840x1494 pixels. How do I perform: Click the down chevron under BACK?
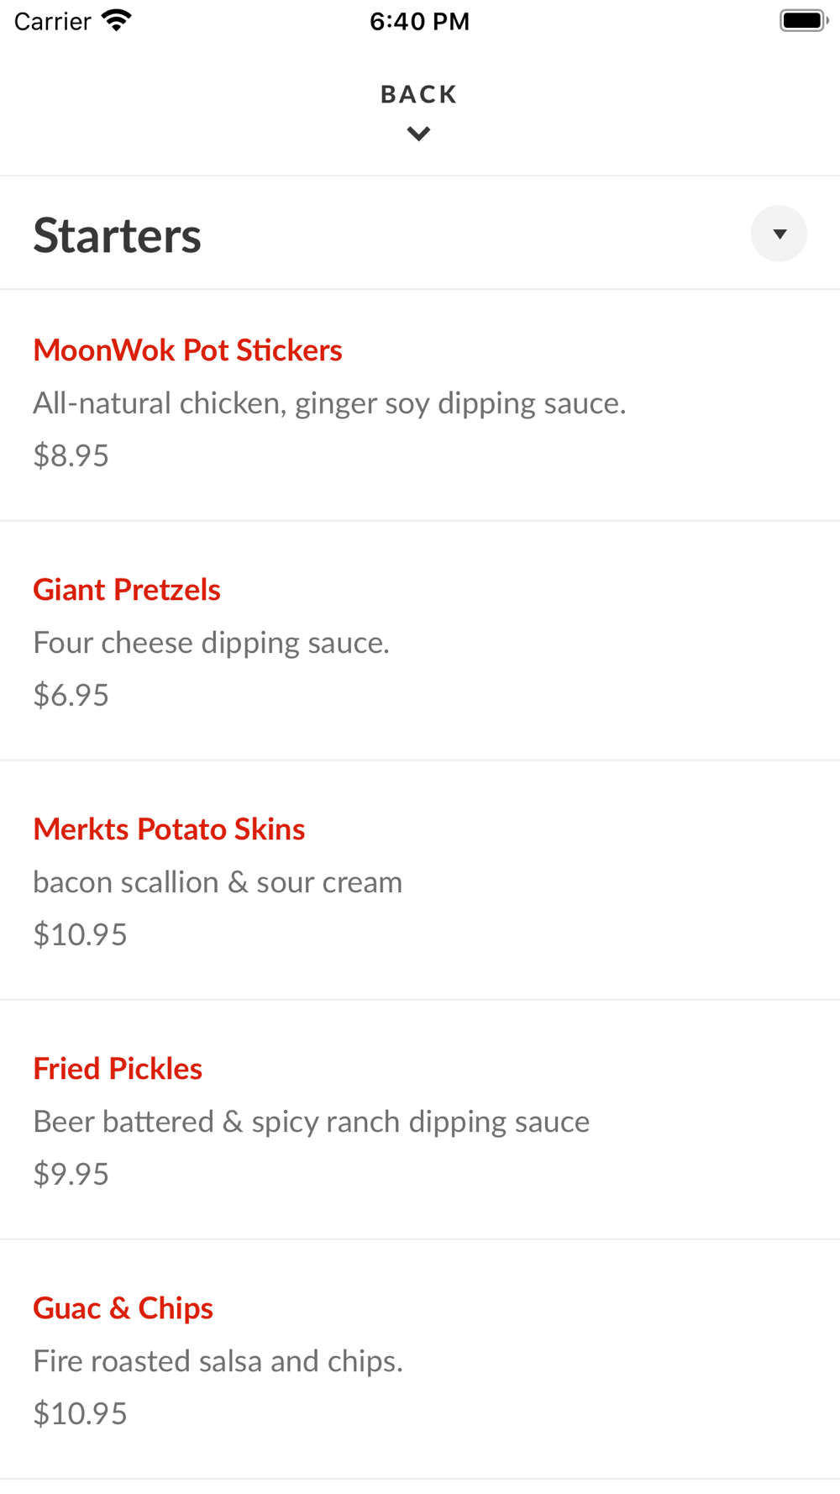(x=418, y=134)
